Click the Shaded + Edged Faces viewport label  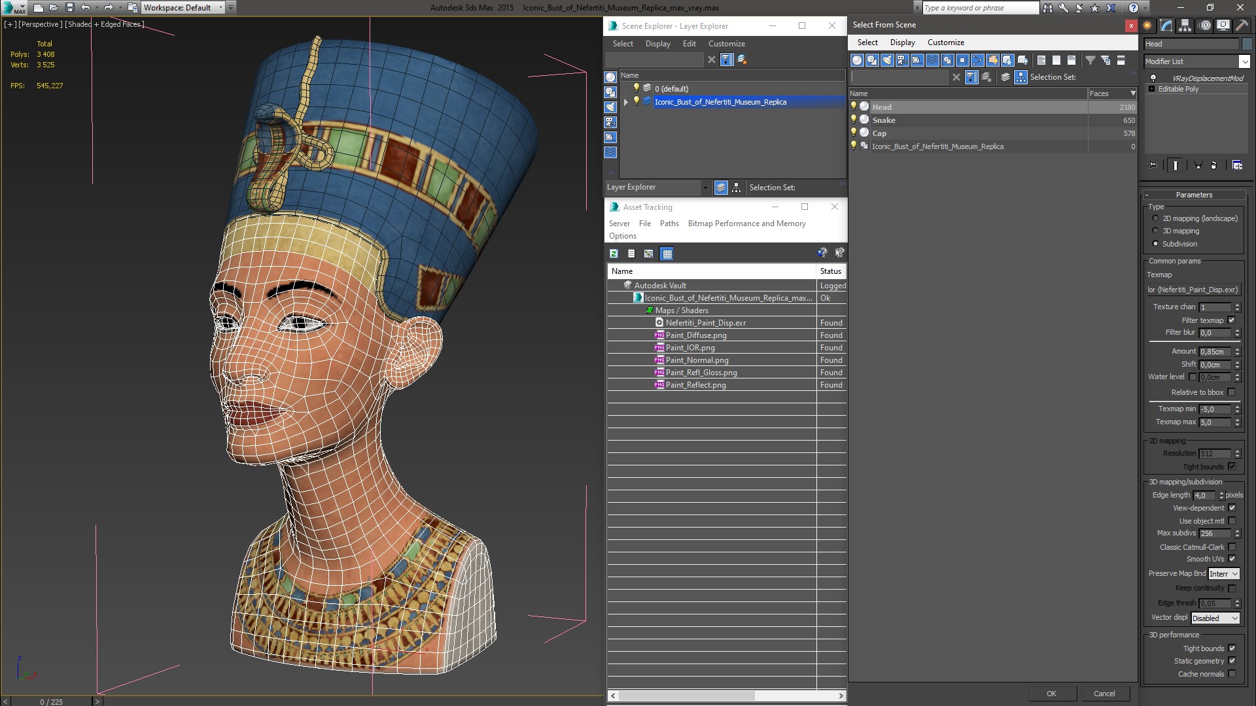coord(105,24)
